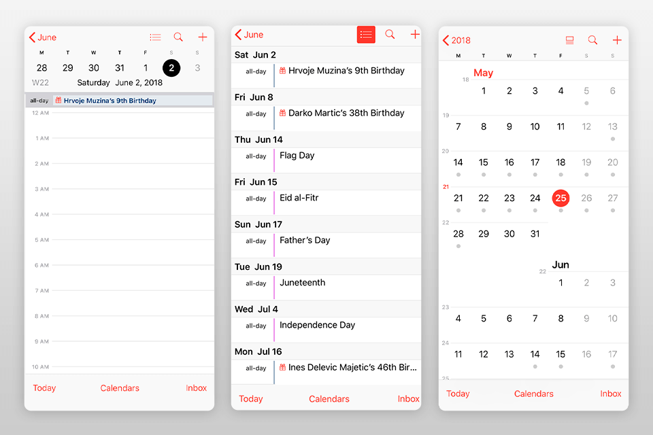The image size is (653, 435).
Task: Open the Inbox on the 2018 screen
Action: (610, 394)
